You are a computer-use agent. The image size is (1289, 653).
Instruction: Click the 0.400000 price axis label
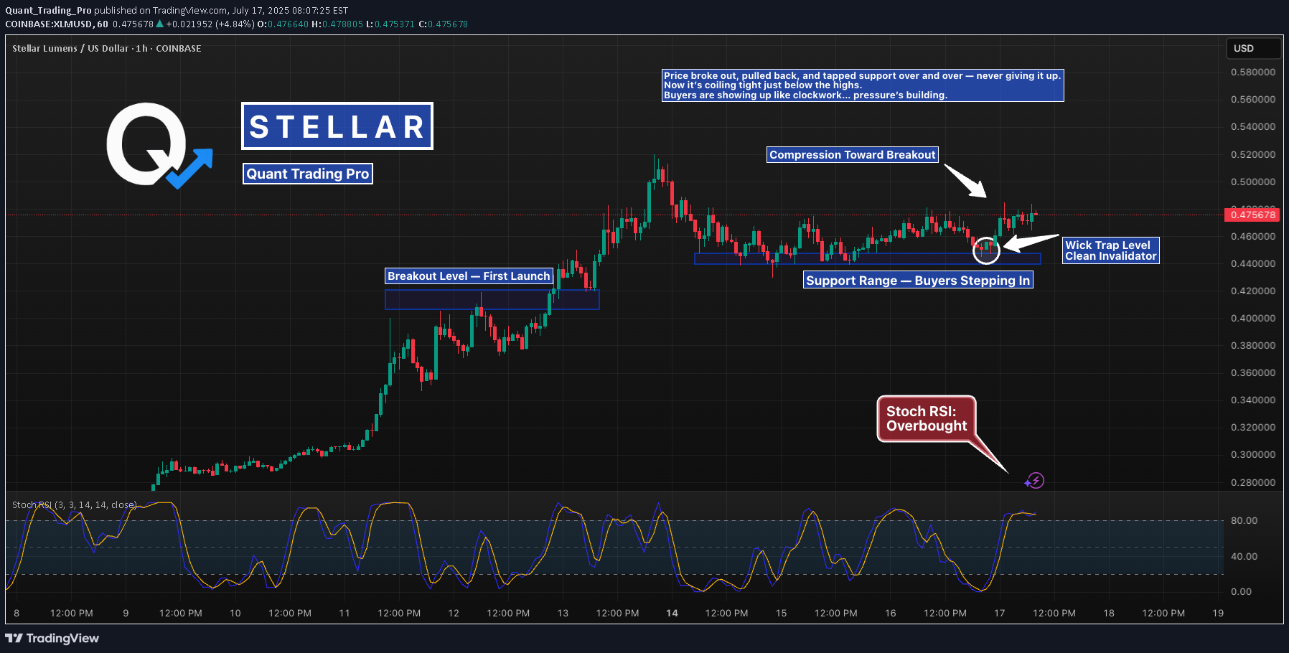(1253, 318)
